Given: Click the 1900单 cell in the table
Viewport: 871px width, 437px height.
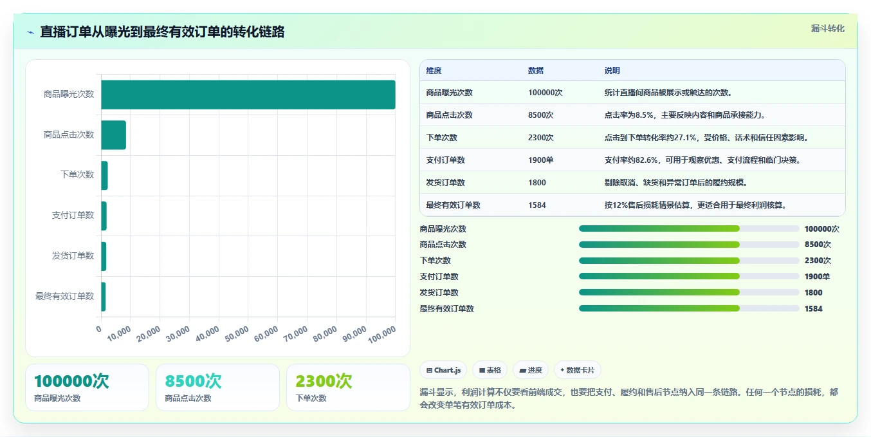Looking at the screenshot, I should (x=541, y=160).
